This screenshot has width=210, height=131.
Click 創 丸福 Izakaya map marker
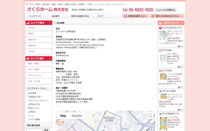pos(60,123)
